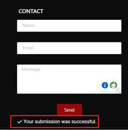Click the checkmark icon beside the success message
Screen dimensions: 128x130
click(x=19, y=122)
